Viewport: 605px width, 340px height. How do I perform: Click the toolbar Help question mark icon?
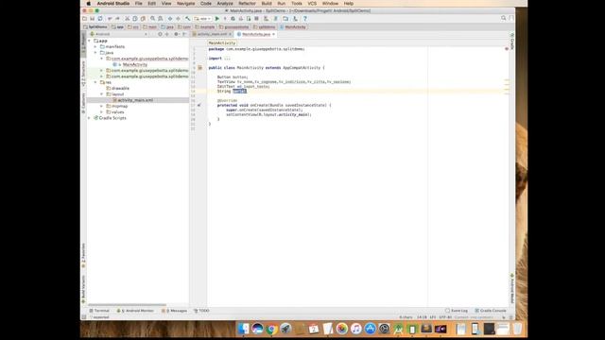(x=304, y=19)
